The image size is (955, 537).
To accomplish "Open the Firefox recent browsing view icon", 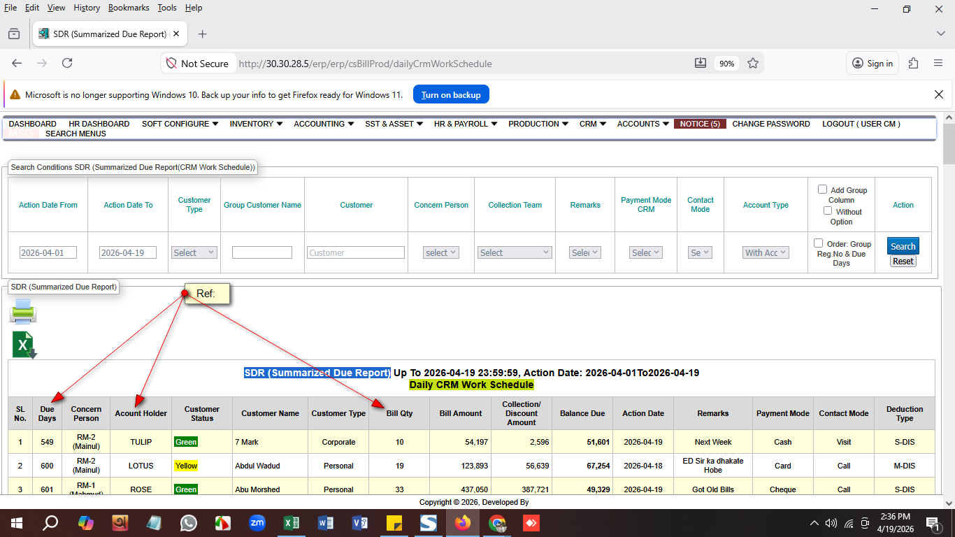I will tap(14, 34).
